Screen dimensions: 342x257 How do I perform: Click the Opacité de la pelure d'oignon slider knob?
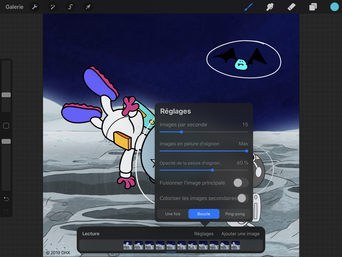coord(212,170)
